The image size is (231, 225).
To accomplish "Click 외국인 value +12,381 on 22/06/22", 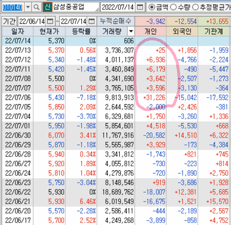I will point(185,192).
